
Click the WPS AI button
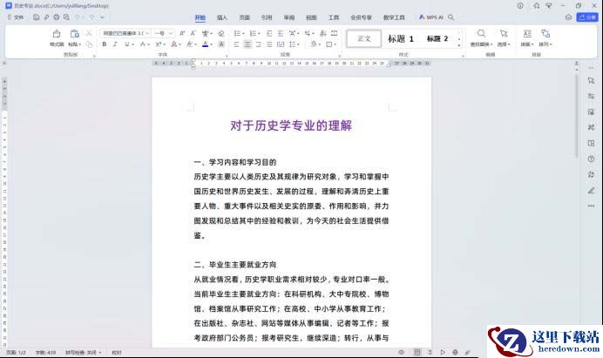pos(430,17)
